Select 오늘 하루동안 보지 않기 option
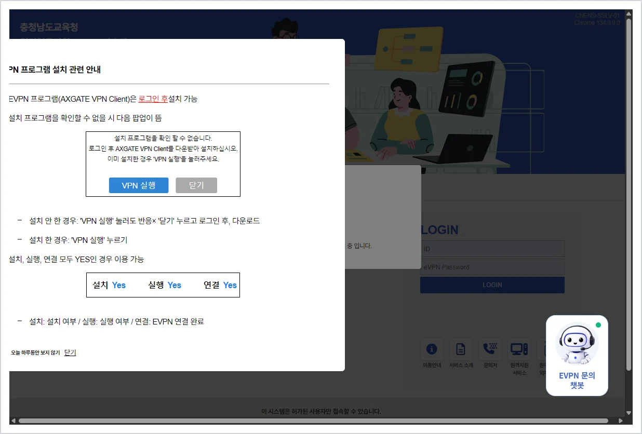Screen dimensions: 642x434 [35, 353]
